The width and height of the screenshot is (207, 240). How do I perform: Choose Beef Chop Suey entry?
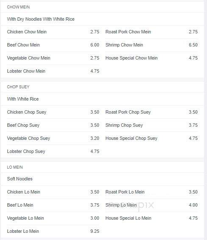[53, 125]
